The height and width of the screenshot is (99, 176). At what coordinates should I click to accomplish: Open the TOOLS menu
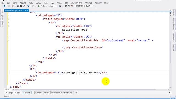59,3
